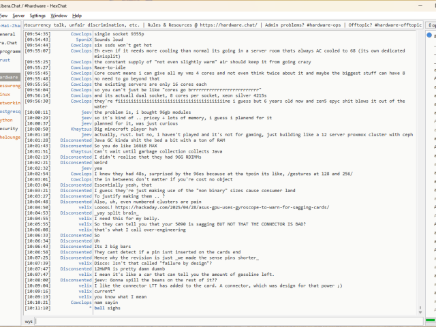This screenshot has height=327, width=436.
Task: Open the thelounge channel
Action: pyautogui.click(x=10, y=137)
